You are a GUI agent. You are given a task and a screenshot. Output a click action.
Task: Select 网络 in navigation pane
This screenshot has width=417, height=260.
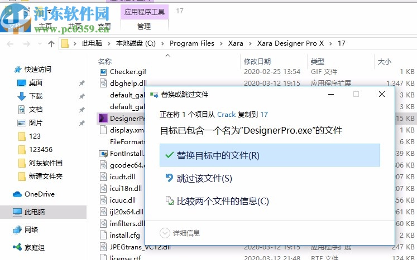coord(31,230)
